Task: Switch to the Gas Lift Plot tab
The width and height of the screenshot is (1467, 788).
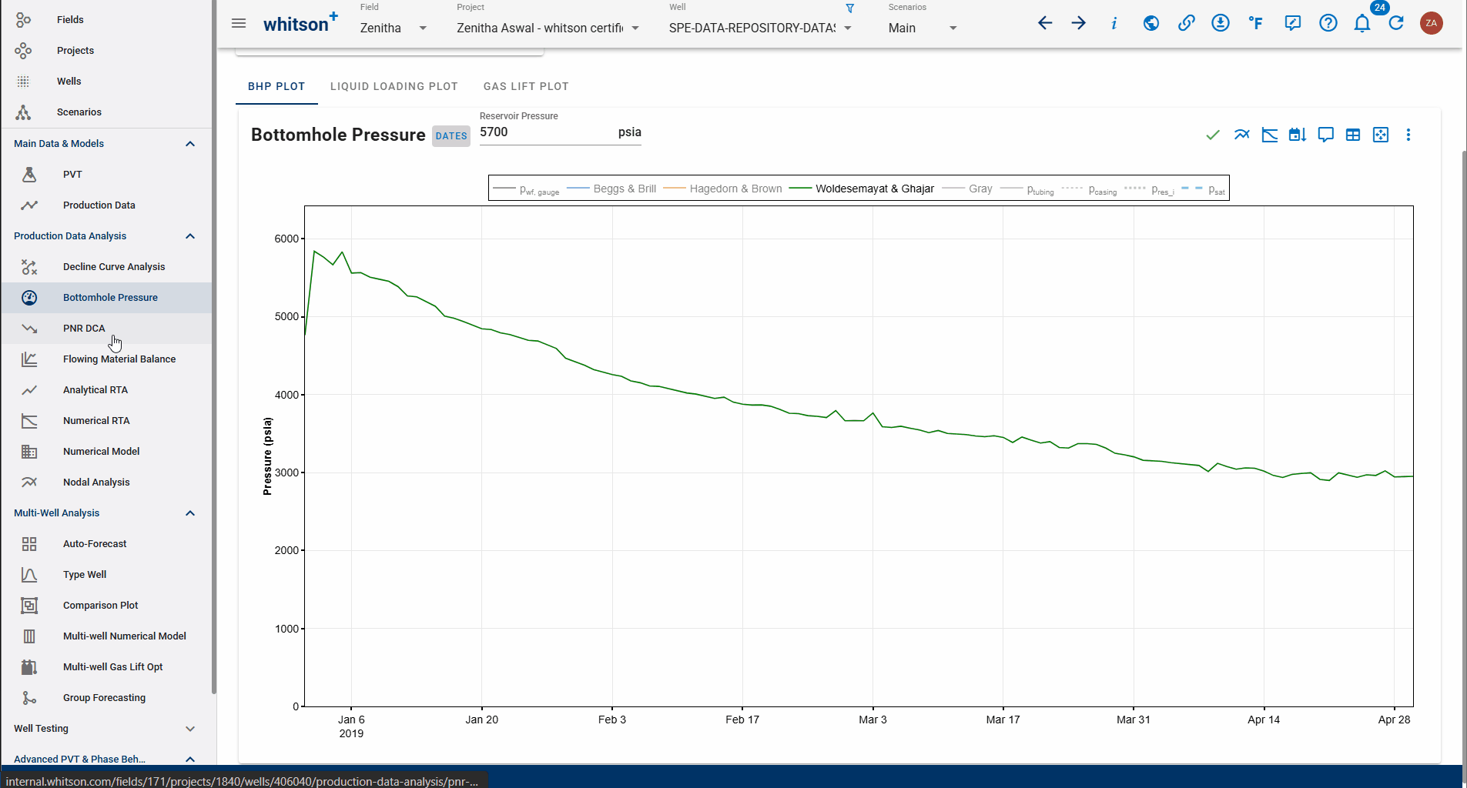Action: [525, 86]
